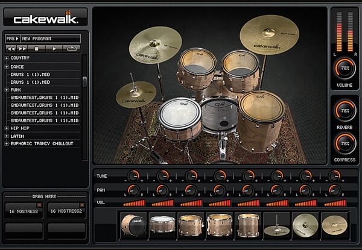Select the Euphoric Trancy Chillout label
362x250 pixels.
pyautogui.click(x=42, y=144)
